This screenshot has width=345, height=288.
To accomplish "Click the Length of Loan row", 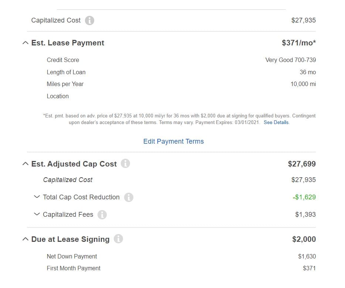I will pyautogui.click(x=181, y=72).
